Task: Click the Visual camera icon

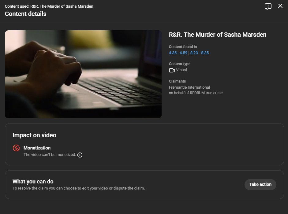Action: tap(172, 70)
